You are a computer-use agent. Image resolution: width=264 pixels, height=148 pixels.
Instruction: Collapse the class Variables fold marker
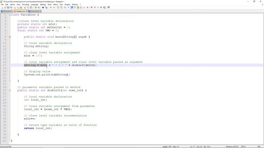pyautogui.click(x=10, y=15)
